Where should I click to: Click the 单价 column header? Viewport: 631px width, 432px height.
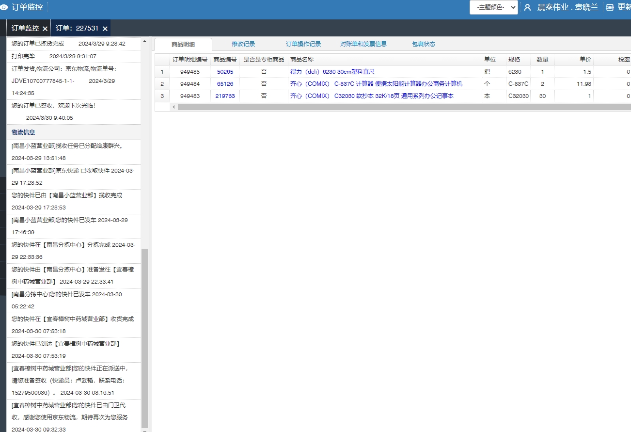574,60
